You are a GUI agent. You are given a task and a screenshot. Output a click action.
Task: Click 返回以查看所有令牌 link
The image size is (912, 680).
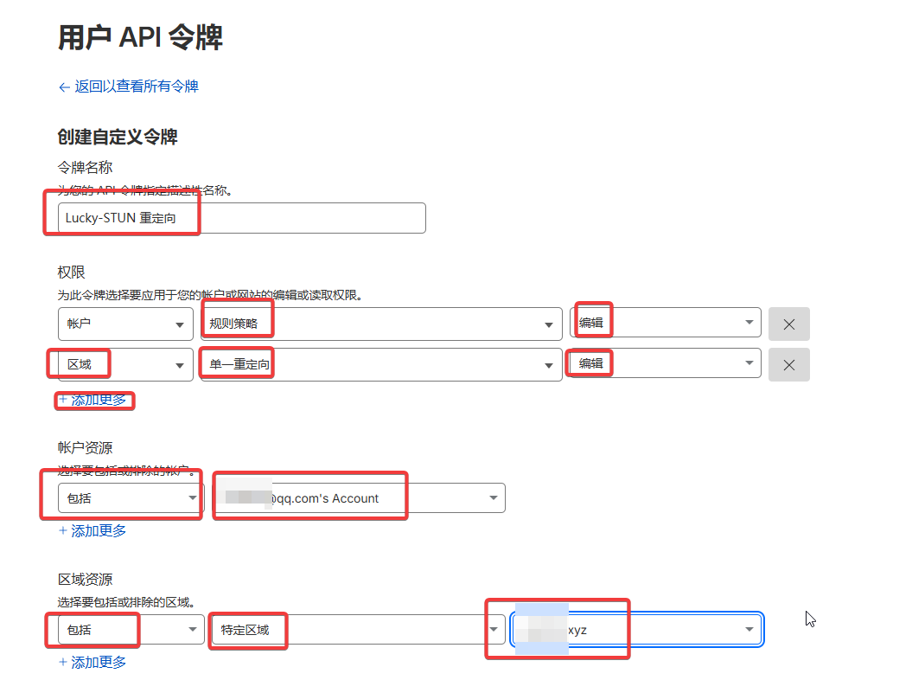click(137, 87)
